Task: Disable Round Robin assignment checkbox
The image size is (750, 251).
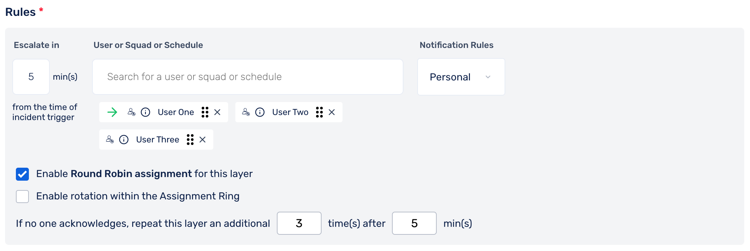Action: tap(22, 174)
